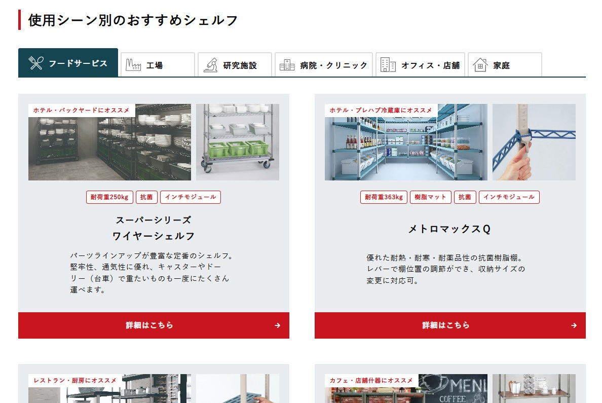Viewport: 602px width, 403px height.
Task: Open the cart with green baskets photo
Action: point(238,142)
